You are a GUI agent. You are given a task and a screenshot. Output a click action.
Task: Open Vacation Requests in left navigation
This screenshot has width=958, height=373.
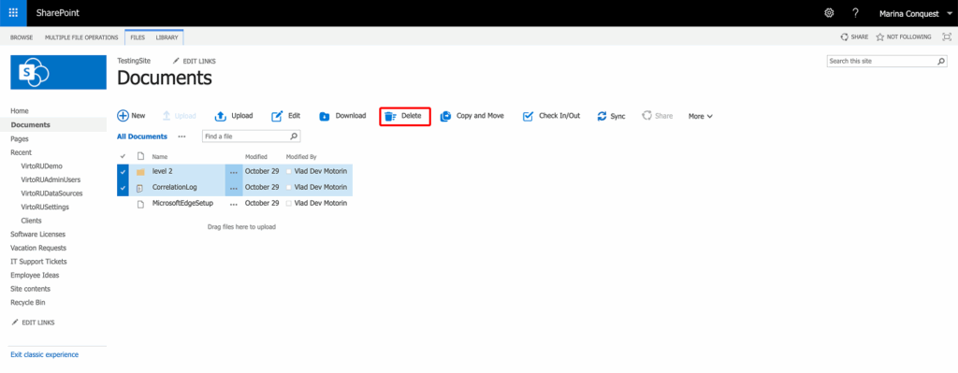tap(38, 248)
